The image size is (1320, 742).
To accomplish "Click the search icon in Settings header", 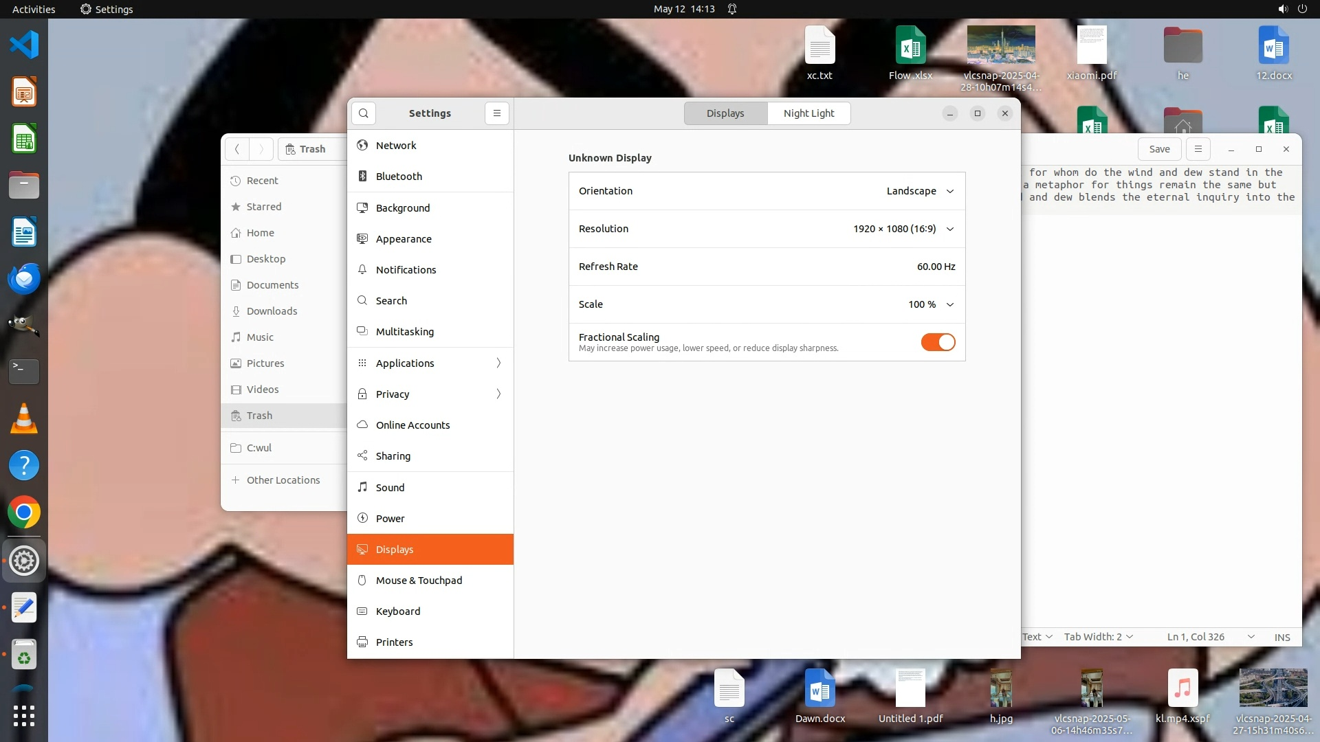I will pos(364,113).
